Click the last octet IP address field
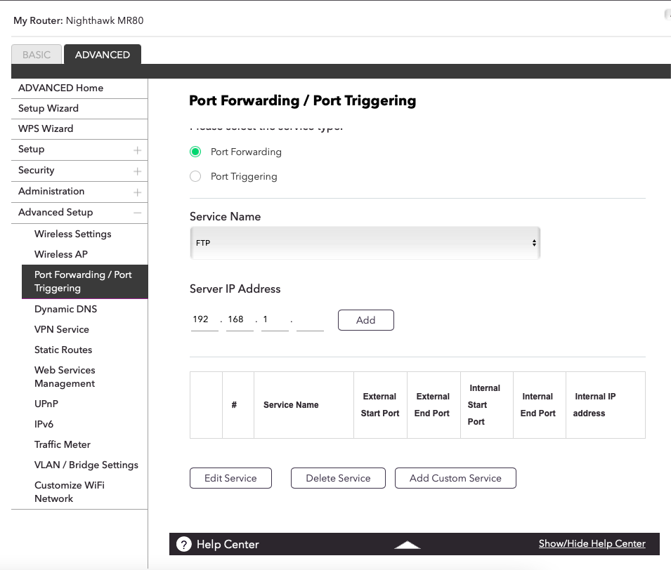This screenshot has height=570, width=671. 310,320
